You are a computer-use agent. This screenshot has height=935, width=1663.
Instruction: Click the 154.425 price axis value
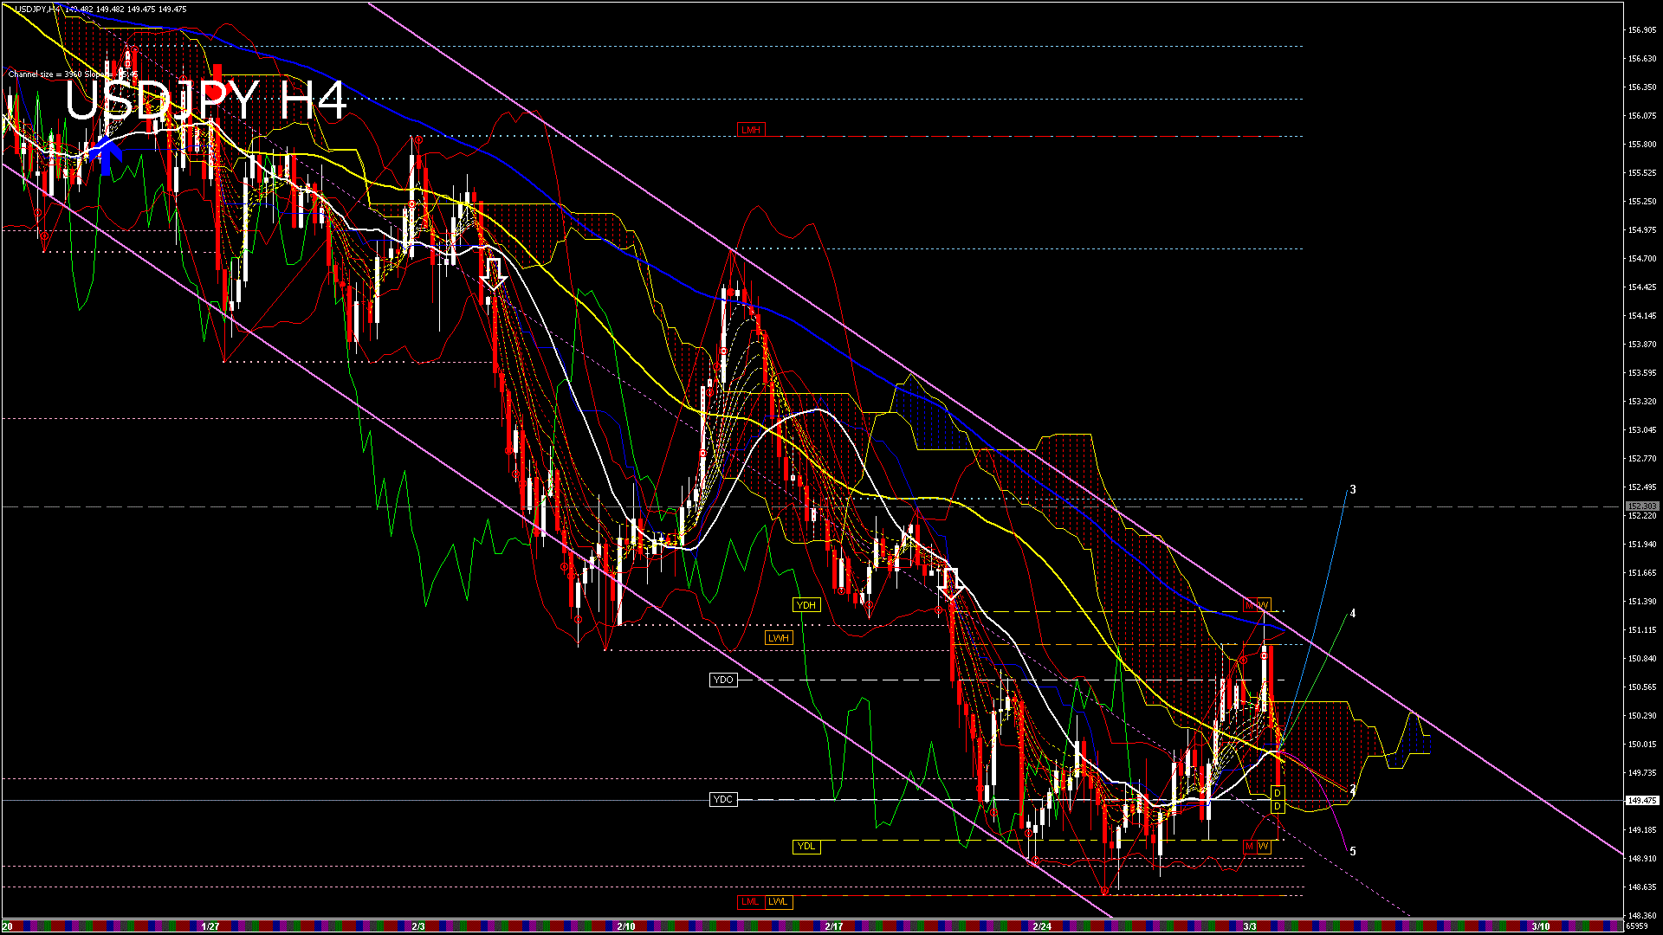tap(1642, 287)
